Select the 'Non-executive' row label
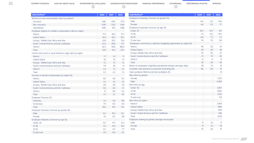The width and height of the screenshot is (254, 143). (39, 25)
